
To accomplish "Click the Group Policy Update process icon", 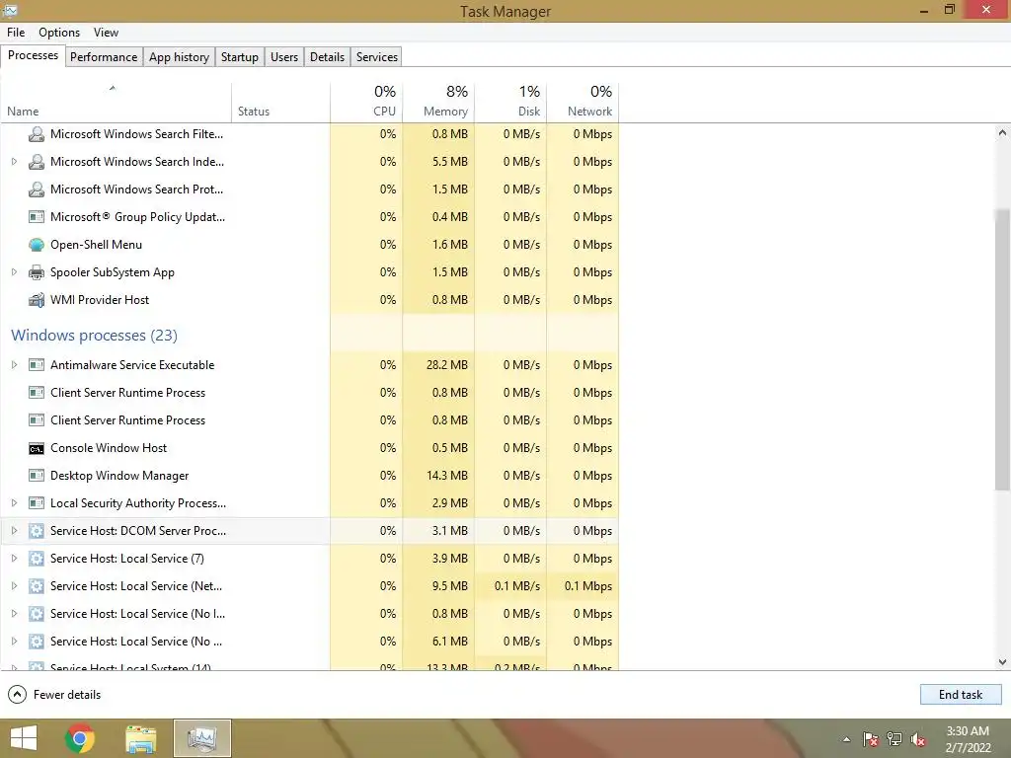I will [37, 217].
